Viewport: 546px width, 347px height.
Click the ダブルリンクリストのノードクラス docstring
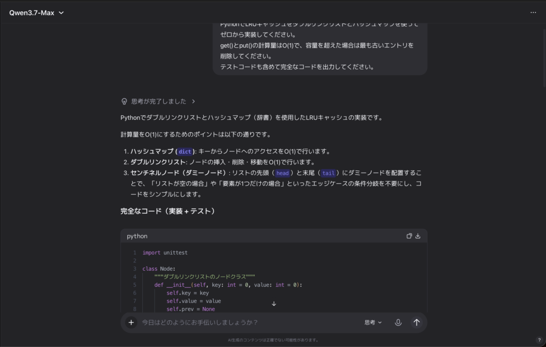click(204, 277)
